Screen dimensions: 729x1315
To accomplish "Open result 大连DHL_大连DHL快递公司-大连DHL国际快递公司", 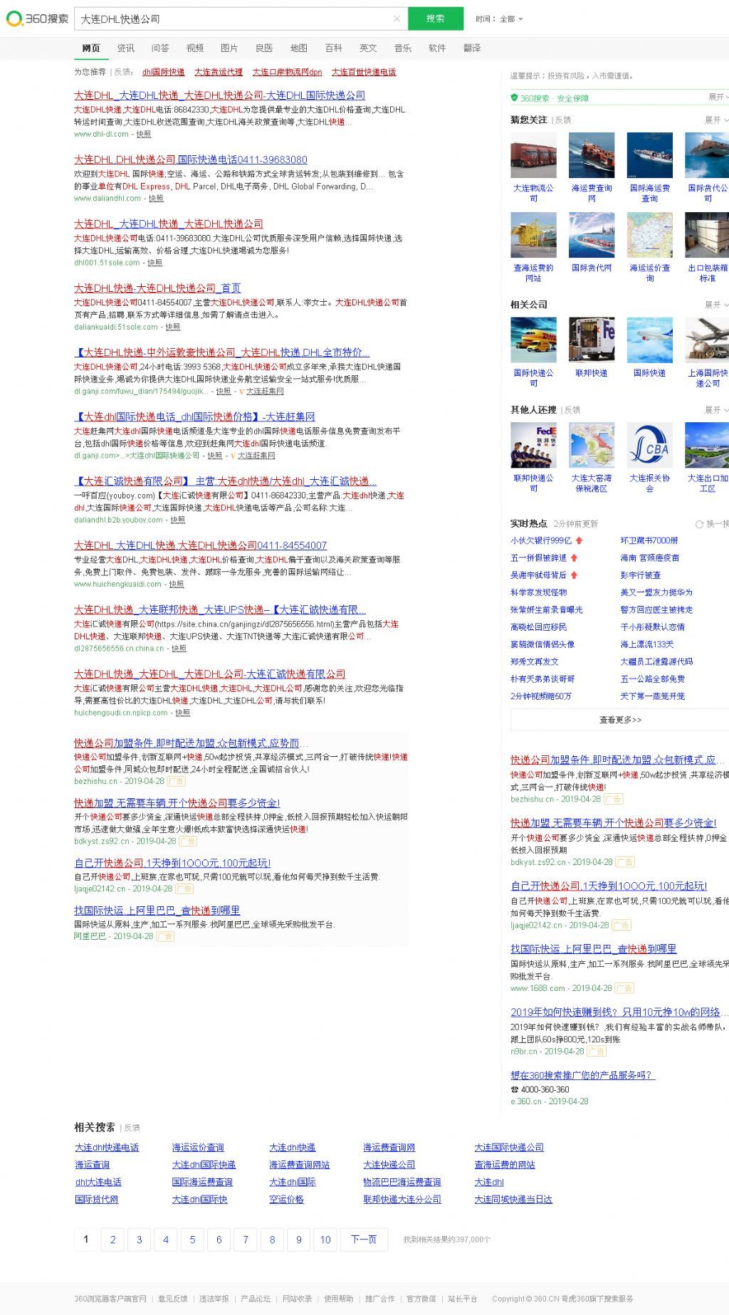I will tap(220, 95).
